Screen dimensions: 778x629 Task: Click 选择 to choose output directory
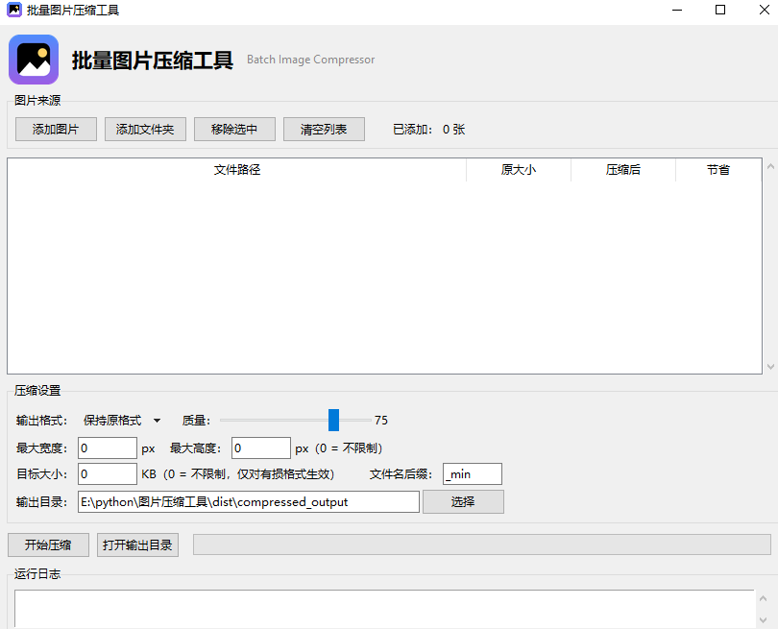(463, 502)
